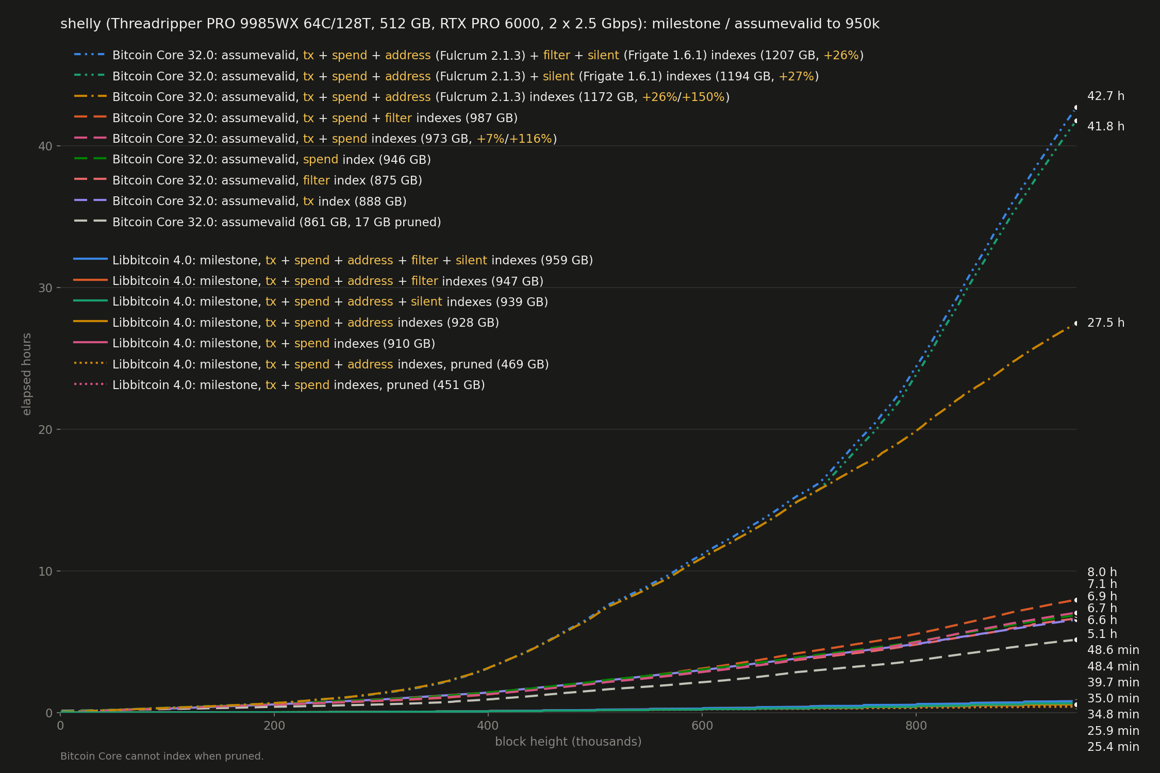Click the 'elapsed hours' y-axis label
Screen dimensions: 1160x773
pos(27,374)
